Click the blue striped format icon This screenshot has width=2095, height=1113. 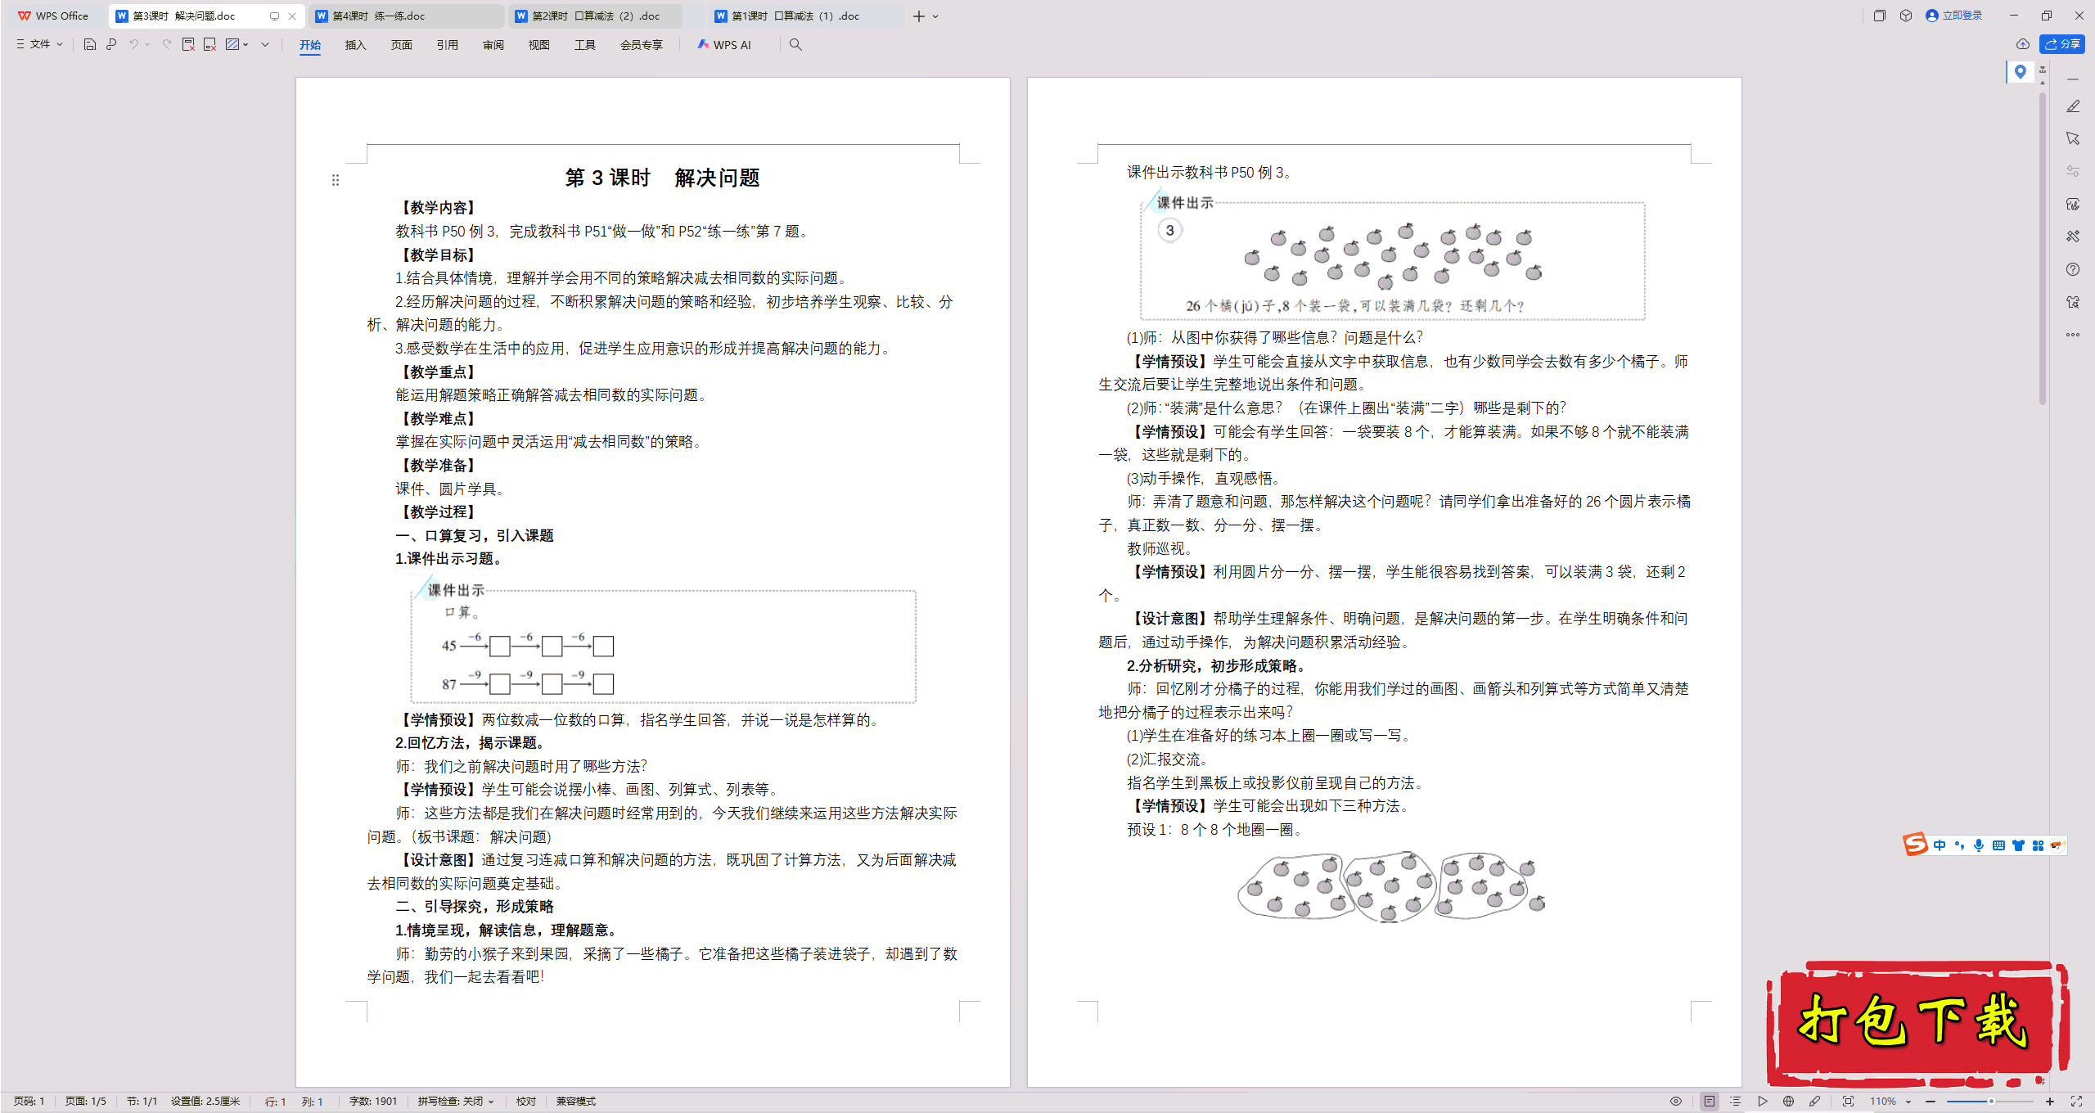pyautogui.click(x=232, y=44)
